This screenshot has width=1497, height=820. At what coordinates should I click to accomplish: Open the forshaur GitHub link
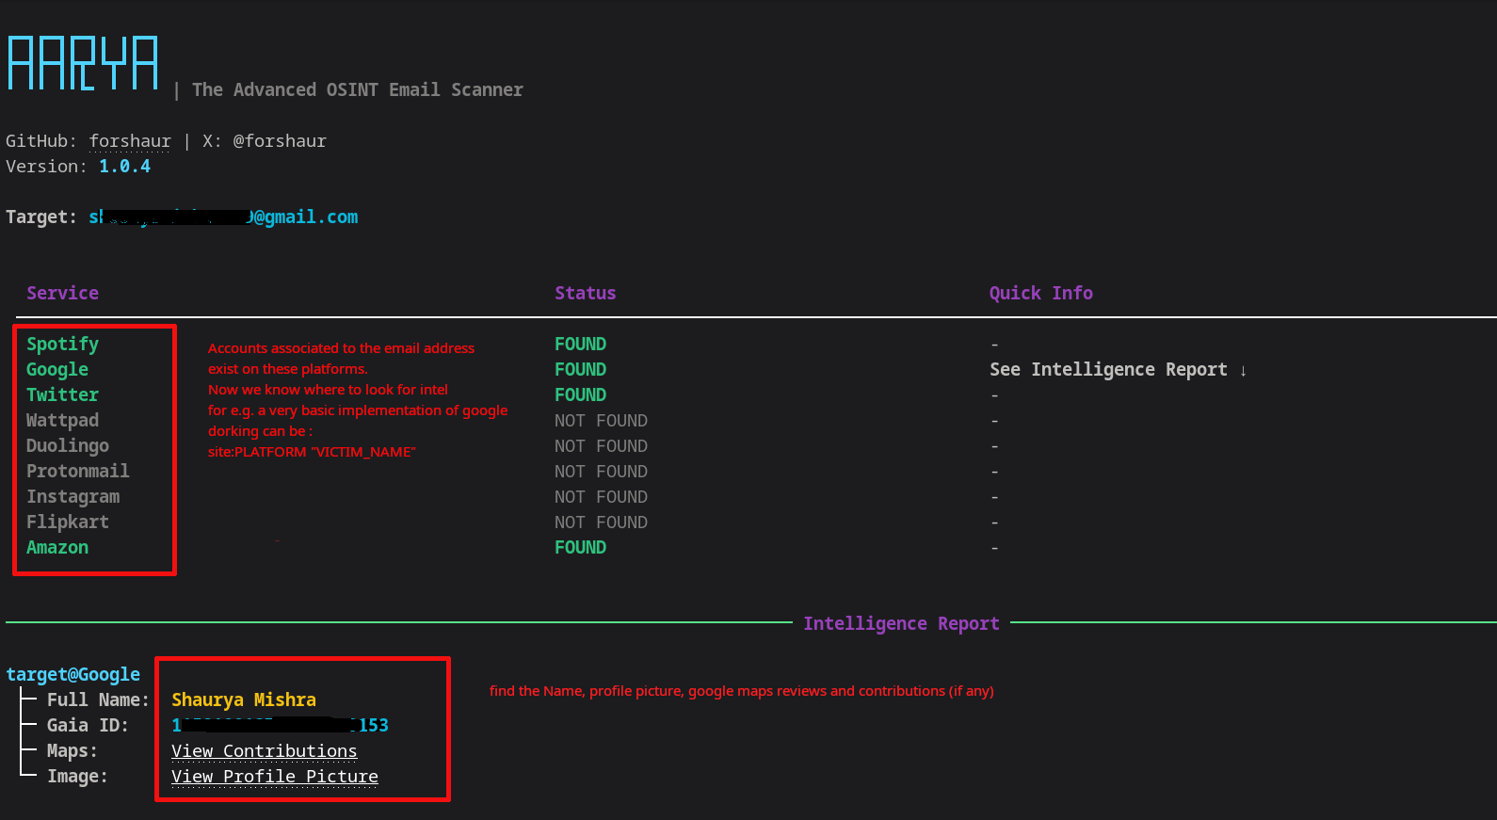(x=130, y=141)
